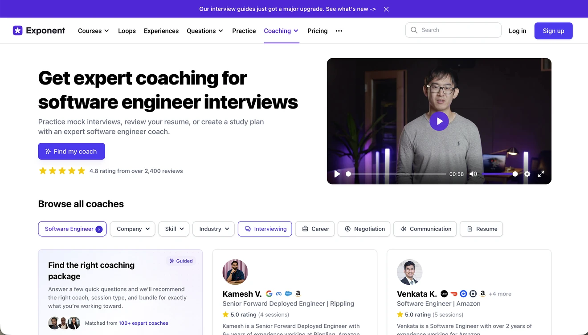Open the three-dots more menu in navbar
Image resolution: width=588 pixels, height=335 pixels.
pos(339,31)
